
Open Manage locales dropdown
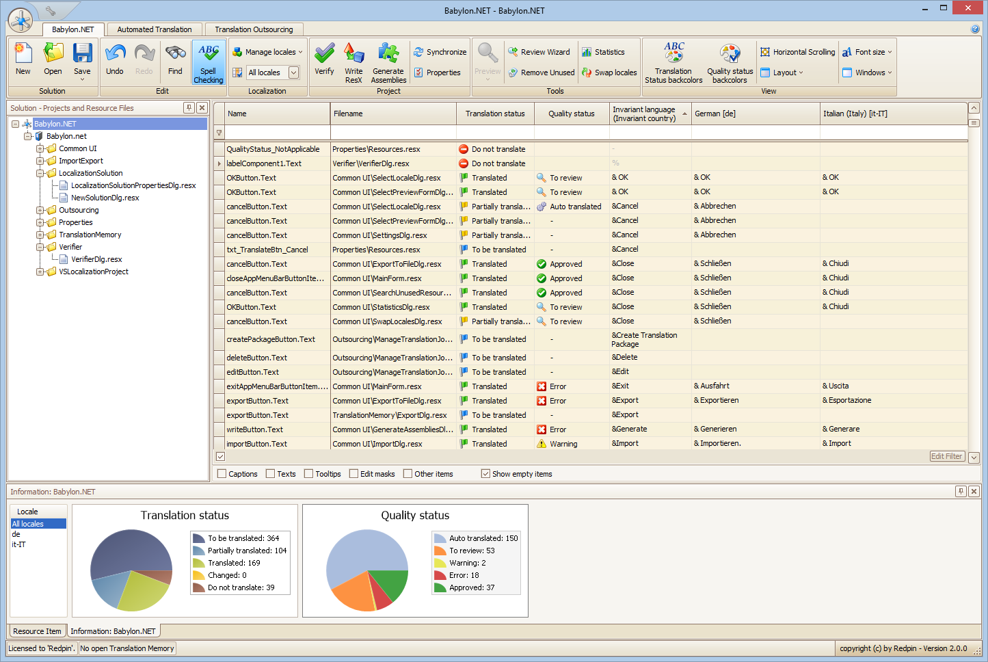[x=267, y=52]
